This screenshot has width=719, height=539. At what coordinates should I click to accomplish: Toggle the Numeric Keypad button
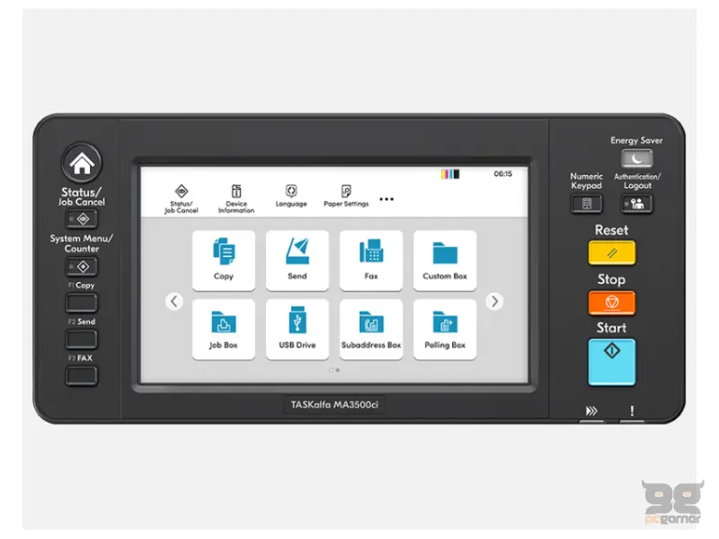586,204
